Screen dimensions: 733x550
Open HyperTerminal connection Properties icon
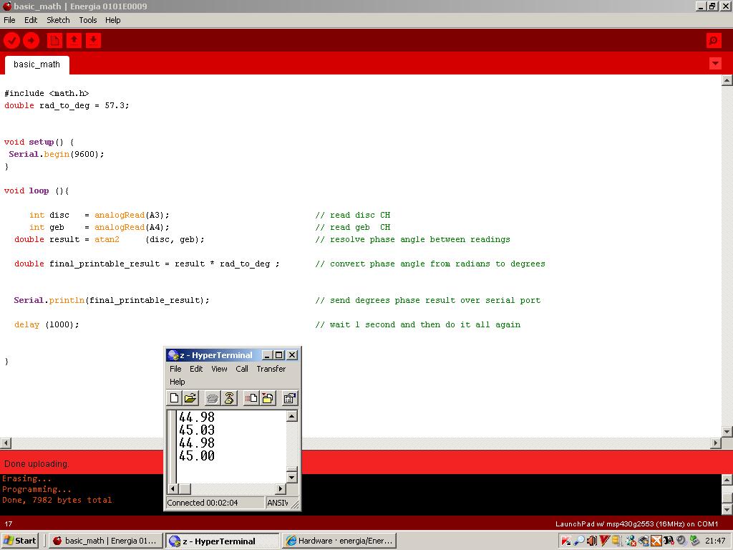(x=289, y=398)
